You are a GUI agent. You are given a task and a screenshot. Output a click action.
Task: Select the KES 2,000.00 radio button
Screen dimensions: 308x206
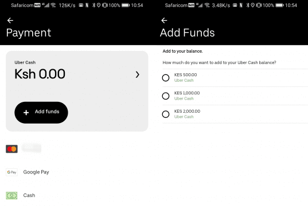(x=166, y=114)
